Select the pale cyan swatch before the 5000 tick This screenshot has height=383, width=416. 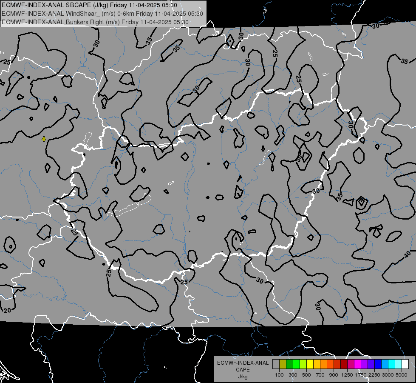pyautogui.click(x=399, y=364)
